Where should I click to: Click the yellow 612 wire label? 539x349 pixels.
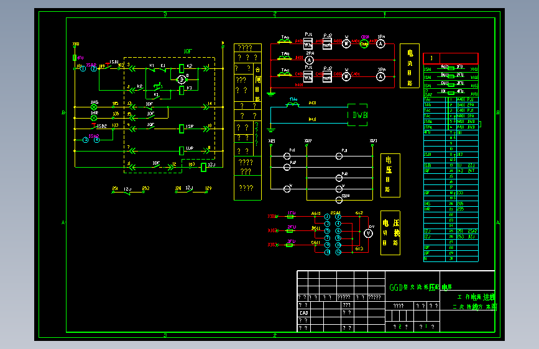[359, 213]
